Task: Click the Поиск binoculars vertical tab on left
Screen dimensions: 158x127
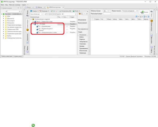Action: 27,13
